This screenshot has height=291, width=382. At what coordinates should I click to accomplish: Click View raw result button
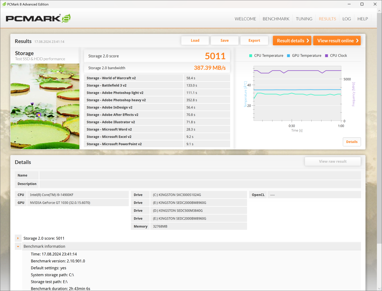point(333,161)
